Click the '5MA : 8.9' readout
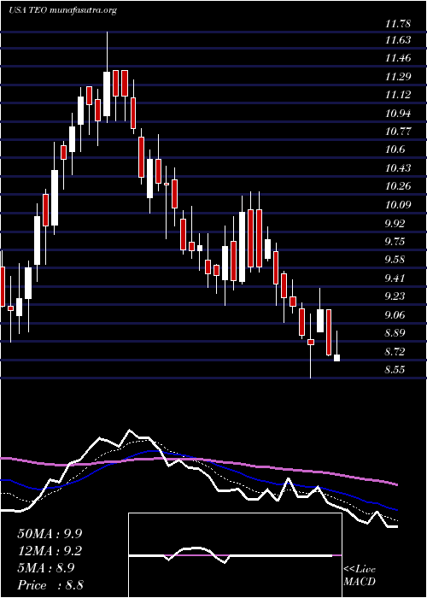 coord(46,568)
